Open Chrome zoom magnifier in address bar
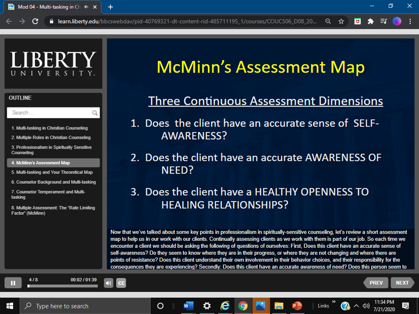 click(328, 21)
